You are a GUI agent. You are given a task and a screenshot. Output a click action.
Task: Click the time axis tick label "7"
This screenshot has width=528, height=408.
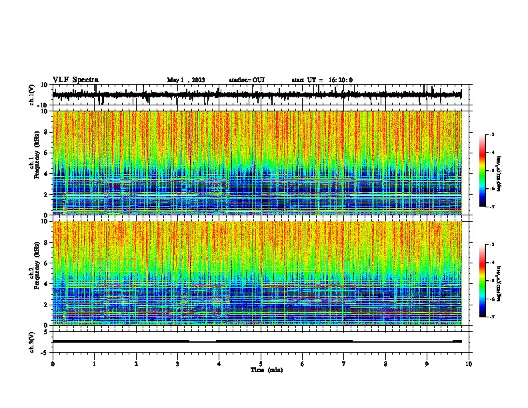[344, 364]
